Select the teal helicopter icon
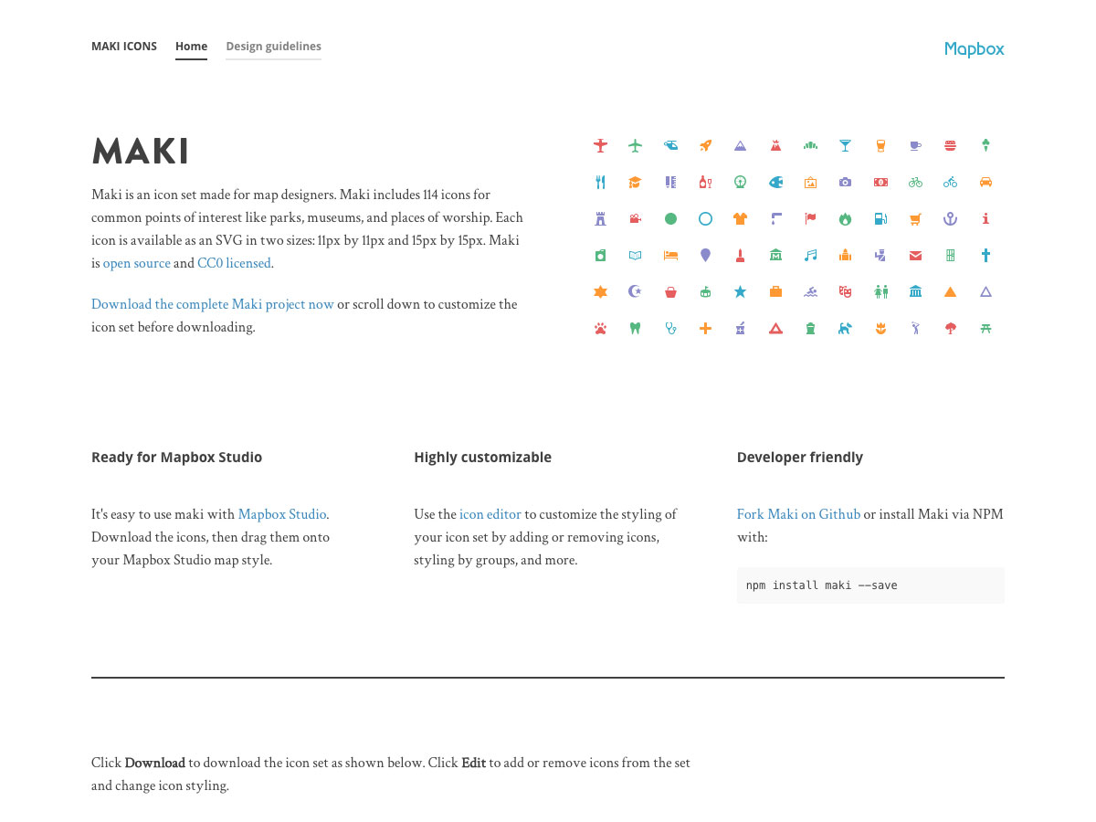The image size is (1096, 822). (x=670, y=145)
